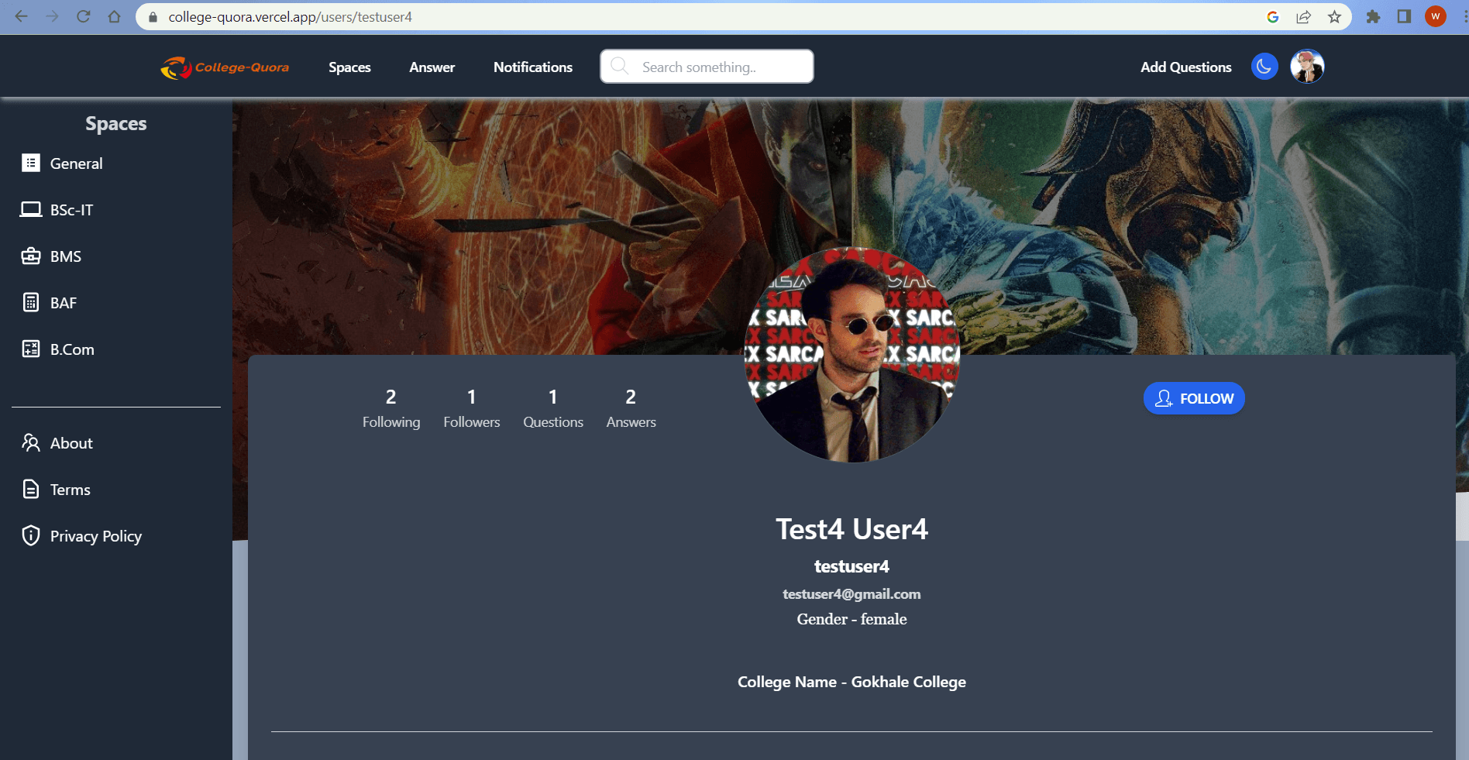The height and width of the screenshot is (760, 1469).
Task: Open Notifications in top navigation
Action: pyautogui.click(x=533, y=67)
